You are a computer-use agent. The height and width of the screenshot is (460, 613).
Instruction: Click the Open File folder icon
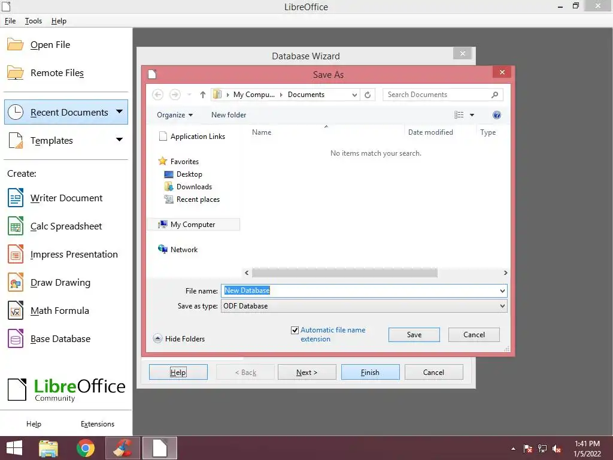click(x=15, y=44)
